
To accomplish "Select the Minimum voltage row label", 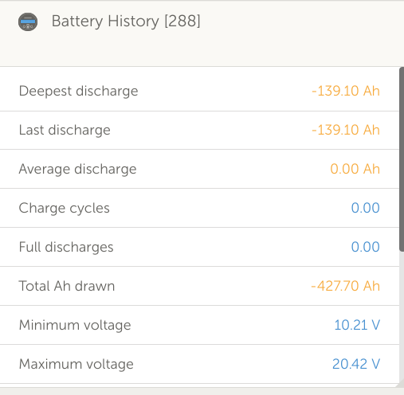I will pyautogui.click(x=75, y=325).
